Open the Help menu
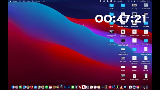Viewport: 160px width, 90px height. [43, 1]
